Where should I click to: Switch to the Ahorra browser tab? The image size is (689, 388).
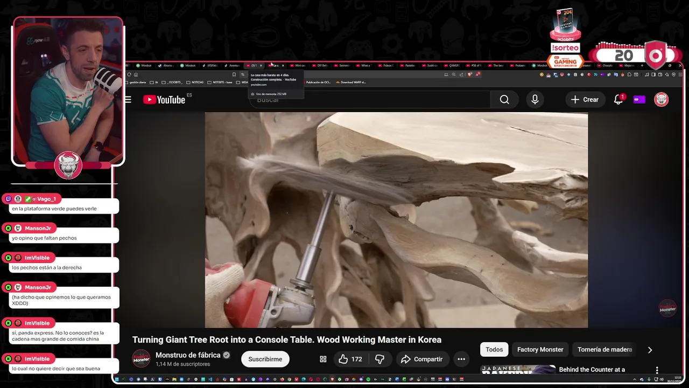[166, 66]
